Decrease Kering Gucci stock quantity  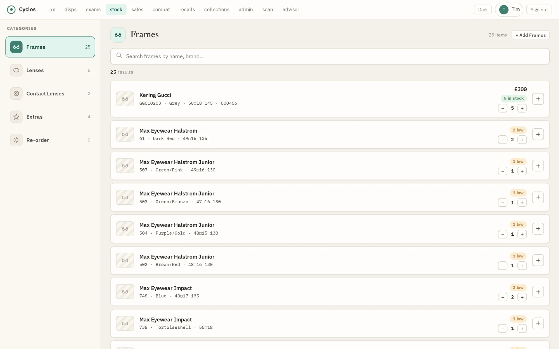click(x=503, y=108)
